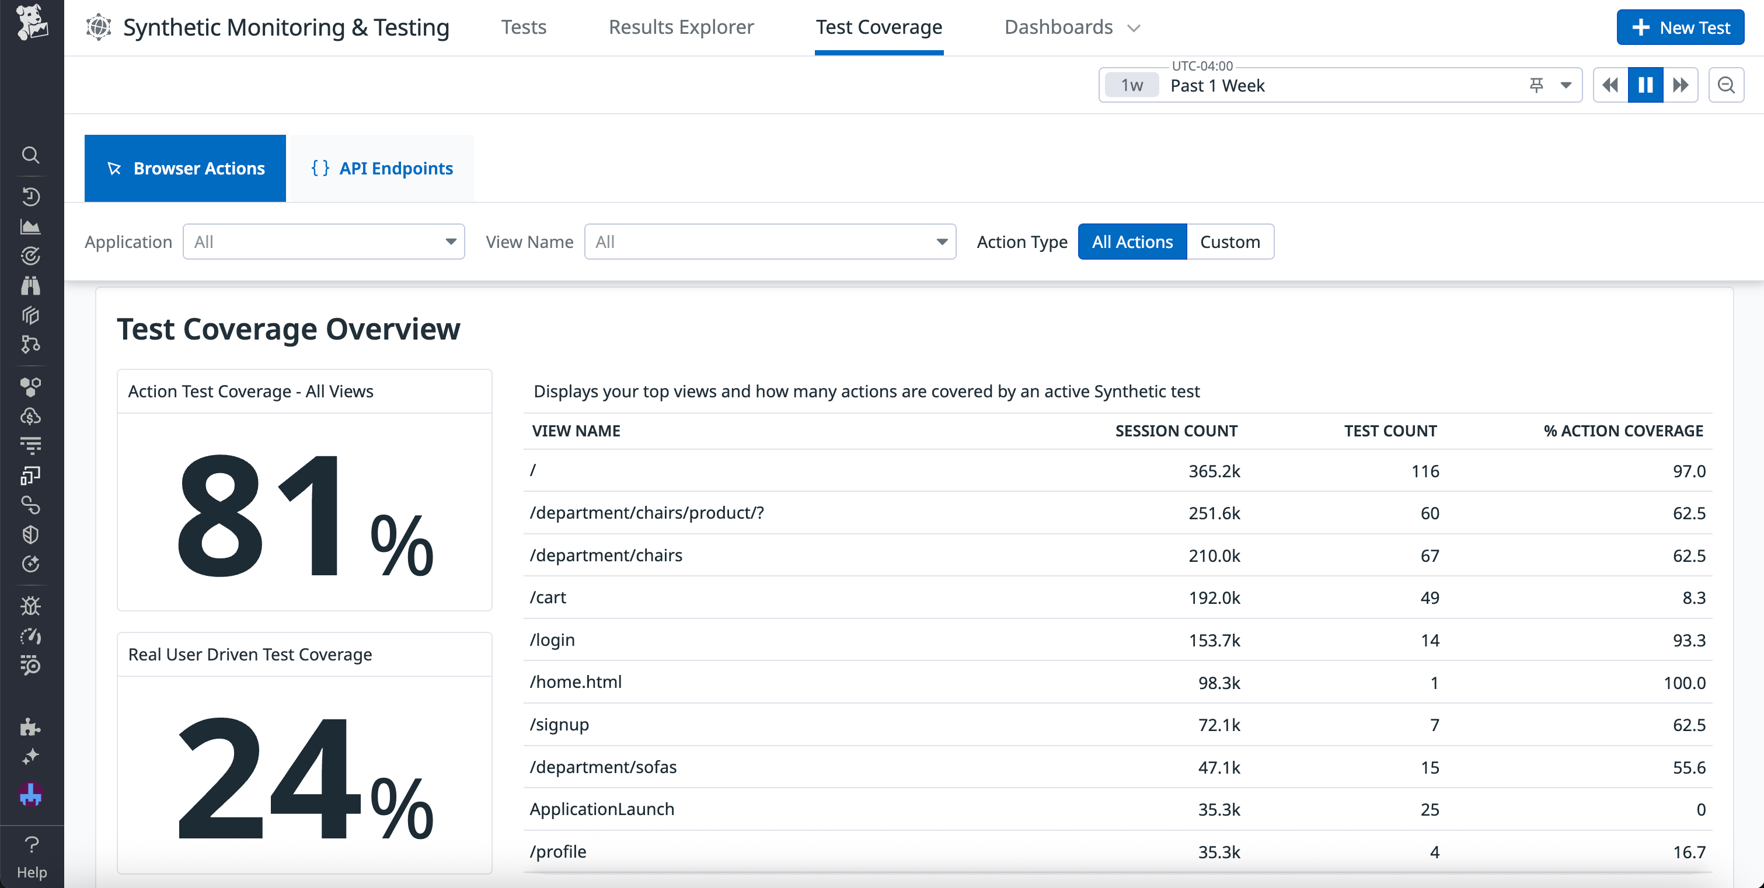Open the security shield icon in sidebar
Screen dimensions: 1764x888
(31, 534)
